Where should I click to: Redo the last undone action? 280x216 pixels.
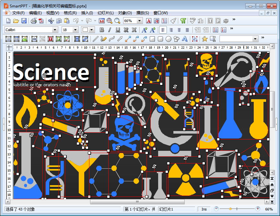coord(89,21)
